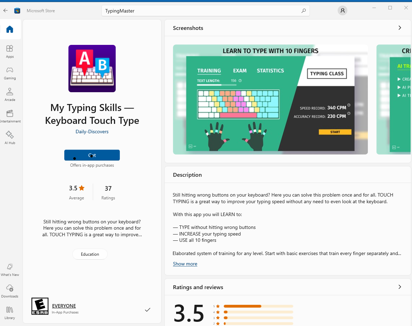Open the AI Hub section

coord(10,138)
